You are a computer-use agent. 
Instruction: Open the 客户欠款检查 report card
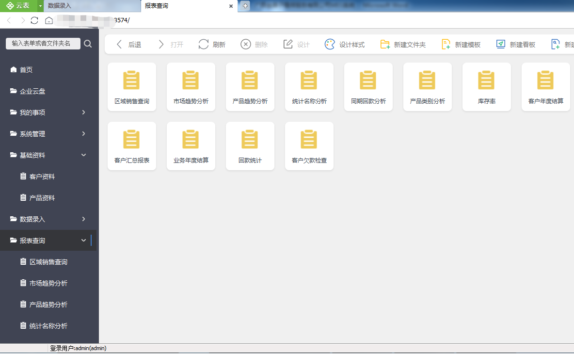click(309, 146)
